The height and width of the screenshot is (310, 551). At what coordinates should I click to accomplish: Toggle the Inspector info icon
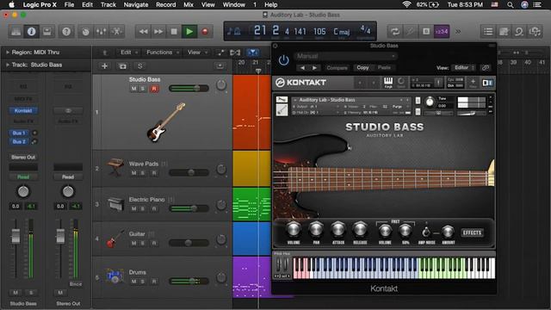[31, 32]
